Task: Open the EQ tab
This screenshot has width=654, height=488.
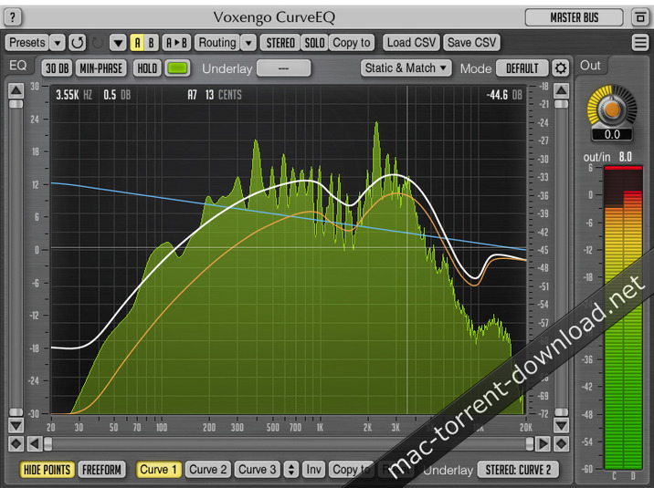Action: point(18,66)
